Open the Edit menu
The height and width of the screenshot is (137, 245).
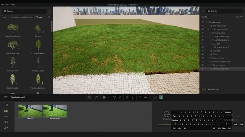click(x=8, y=5)
